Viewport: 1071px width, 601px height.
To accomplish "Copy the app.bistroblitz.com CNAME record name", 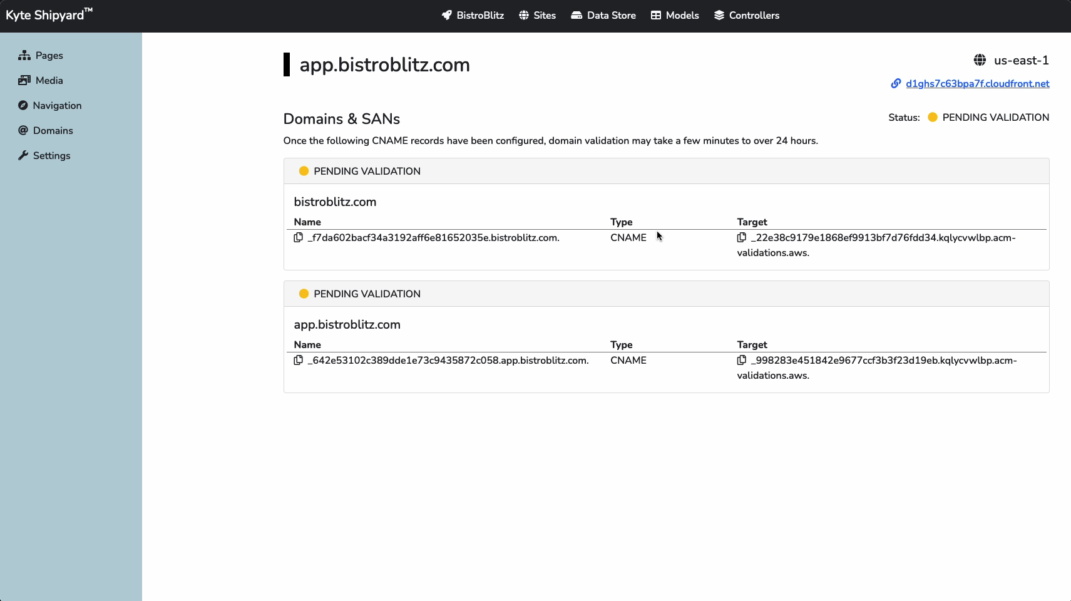I will click(298, 361).
